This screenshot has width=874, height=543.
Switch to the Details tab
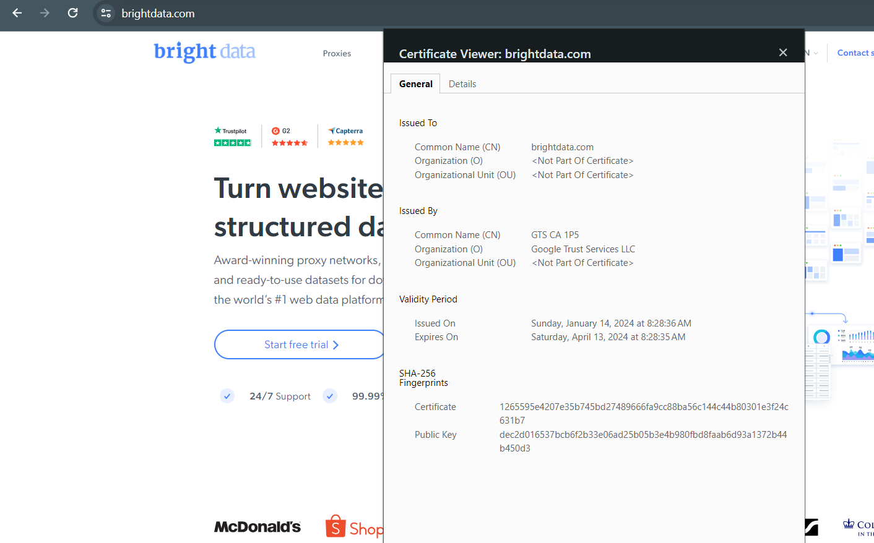point(462,84)
